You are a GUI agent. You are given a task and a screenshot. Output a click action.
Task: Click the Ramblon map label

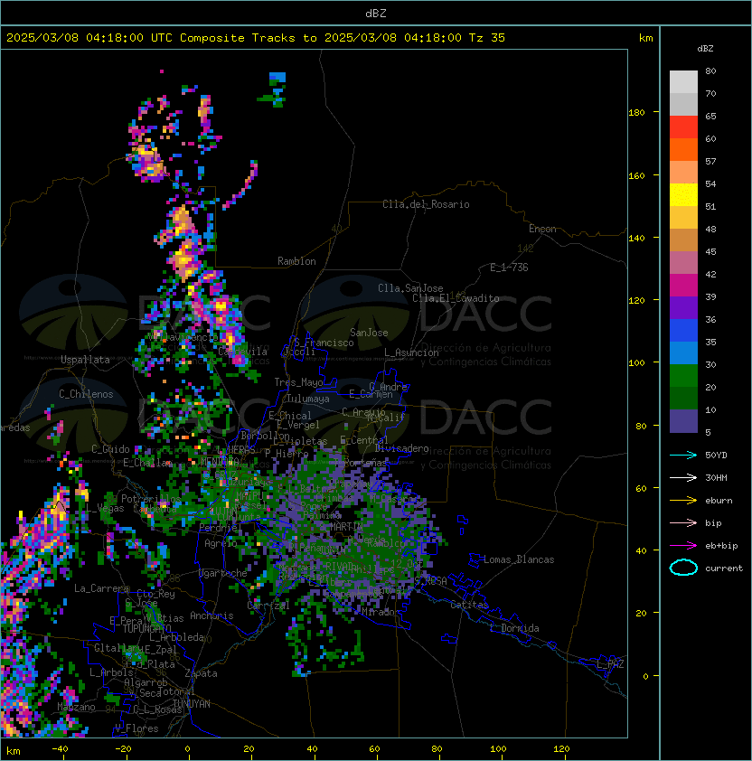point(296,261)
